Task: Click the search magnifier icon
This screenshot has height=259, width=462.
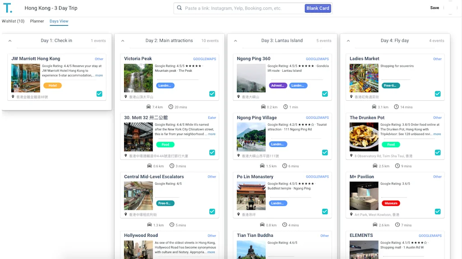Action: pyautogui.click(x=180, y=8)
